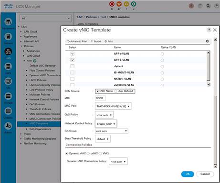
Task: Click the minor faults yellow icon
Action: tap(126, 4)
